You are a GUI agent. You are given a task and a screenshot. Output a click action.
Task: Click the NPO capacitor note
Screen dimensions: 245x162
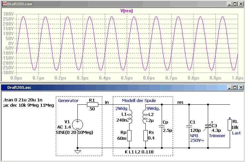(194, 136)
